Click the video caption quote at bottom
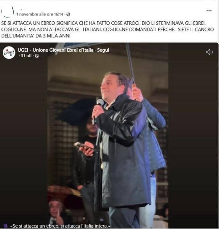The image size is (219, 229). pos(60,226)
